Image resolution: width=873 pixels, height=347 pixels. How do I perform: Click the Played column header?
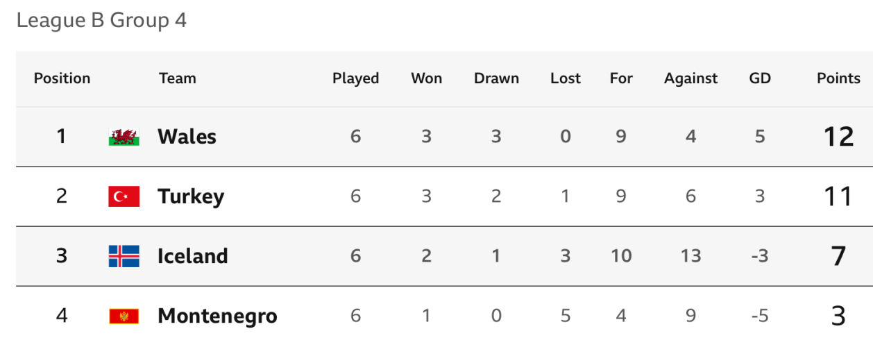[x=355, y=78]
